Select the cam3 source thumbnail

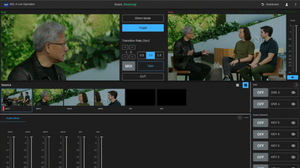79,97
